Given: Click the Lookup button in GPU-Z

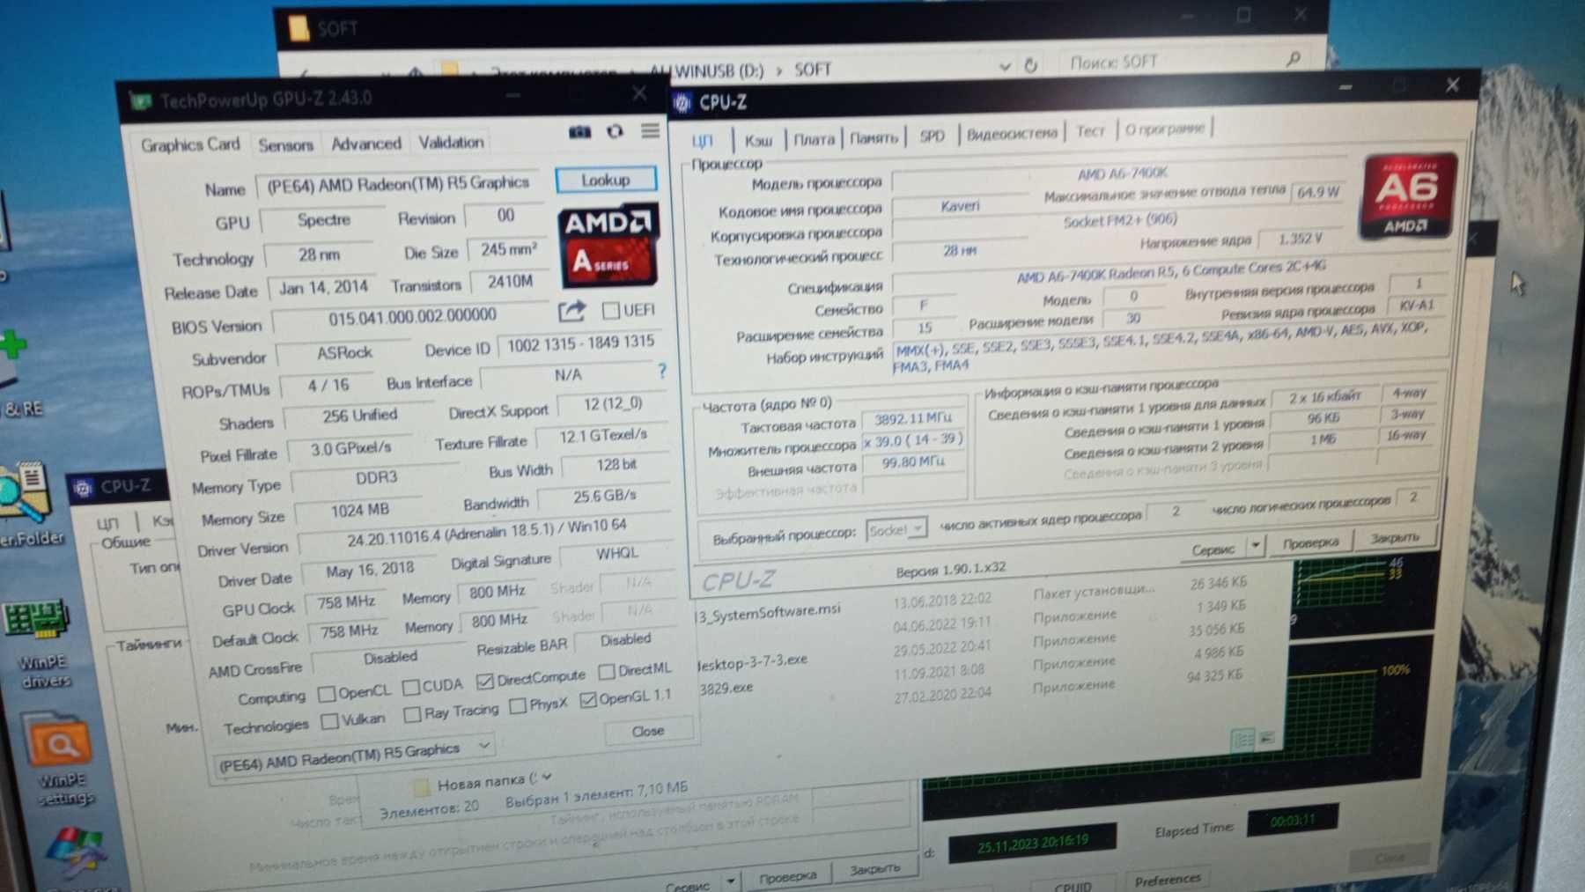Looking at the screenshot, I should [x=606, y=180].
